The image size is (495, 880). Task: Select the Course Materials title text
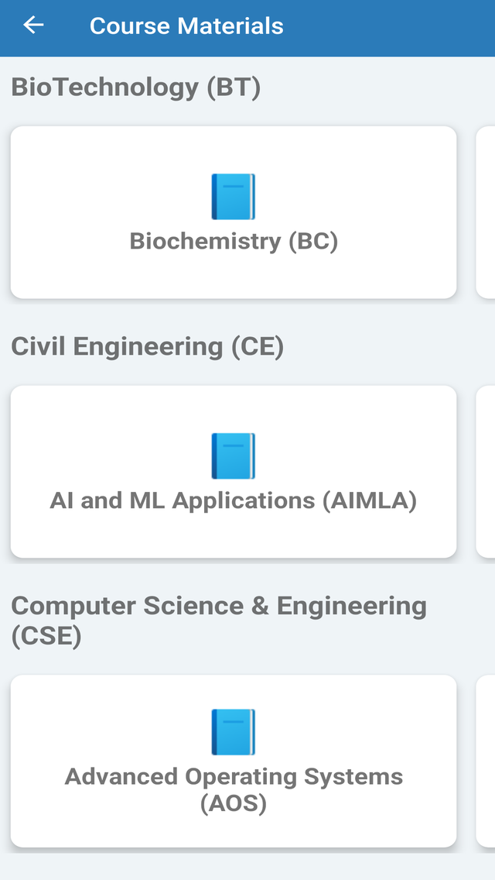click(186, 25)
